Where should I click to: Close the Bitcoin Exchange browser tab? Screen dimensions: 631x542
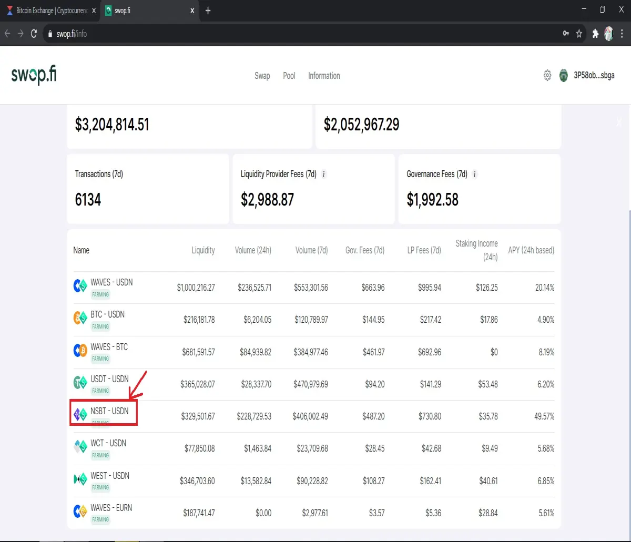[95, 11]
